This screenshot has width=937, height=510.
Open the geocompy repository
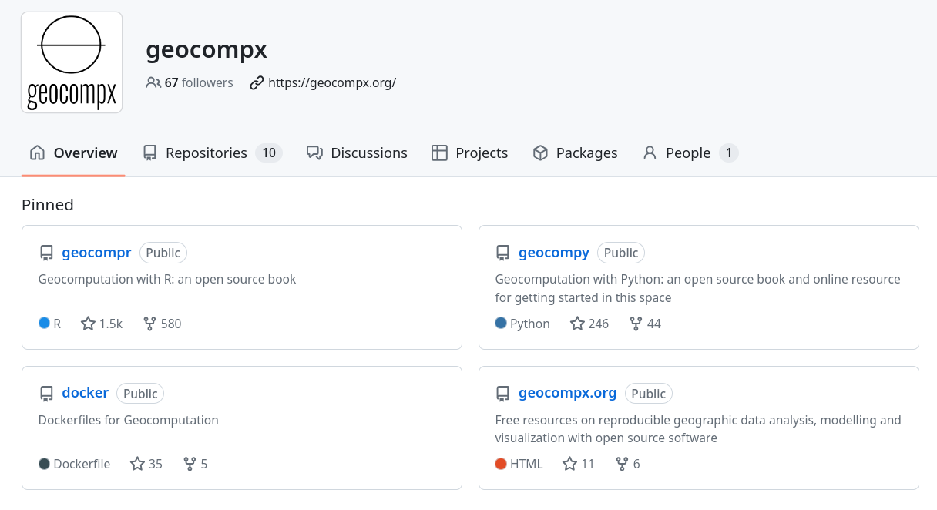click(553, 253)
